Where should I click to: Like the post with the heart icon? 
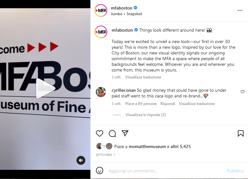100,133
